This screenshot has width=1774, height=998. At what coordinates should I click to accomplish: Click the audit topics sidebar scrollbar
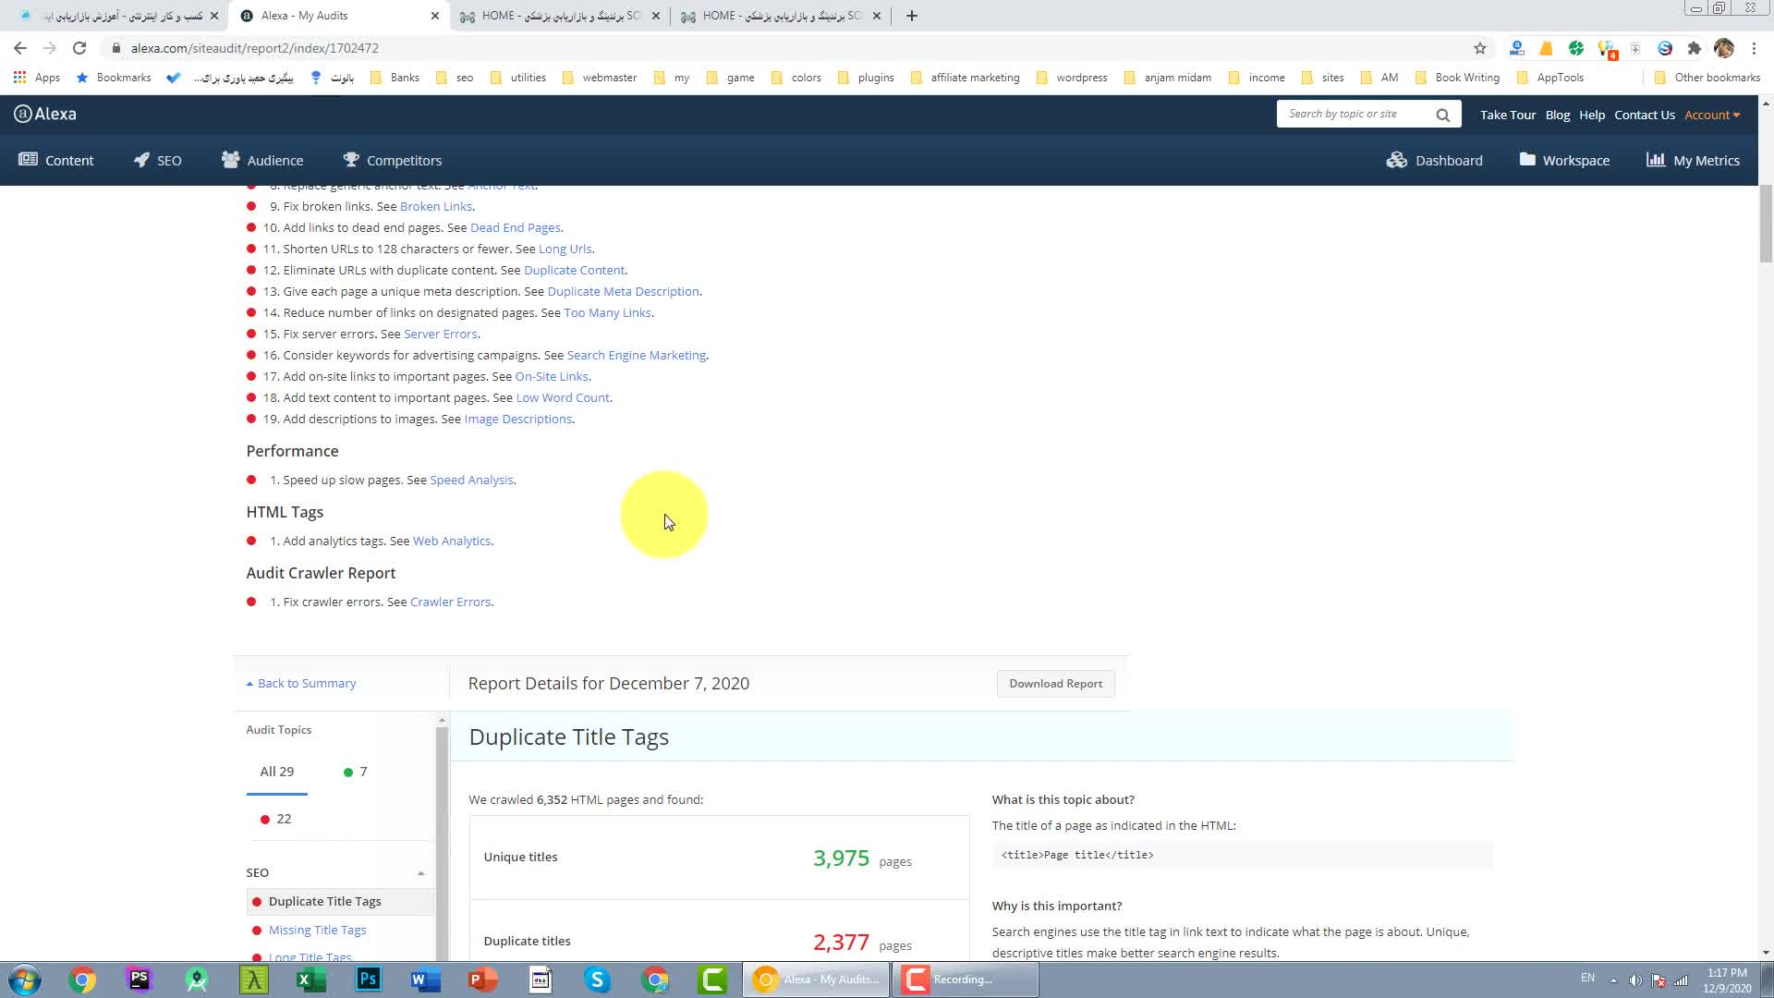click(x=442, y=832)
